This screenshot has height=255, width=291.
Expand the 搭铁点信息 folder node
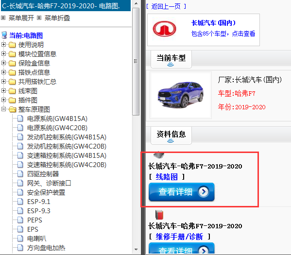[3, 72]
